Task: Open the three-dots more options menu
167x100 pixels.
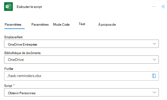Action: [154, 7]
